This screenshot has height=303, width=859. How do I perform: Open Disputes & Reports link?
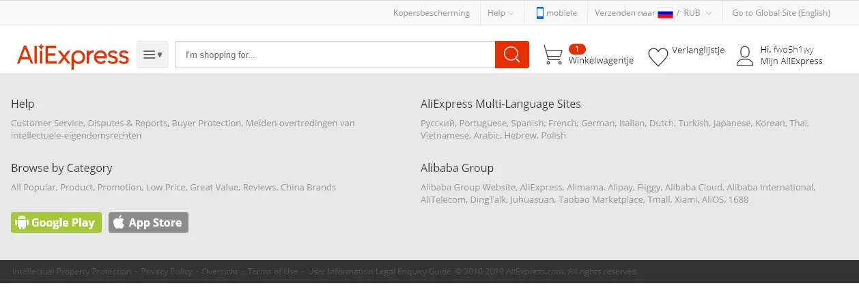(x=127, y=123)
